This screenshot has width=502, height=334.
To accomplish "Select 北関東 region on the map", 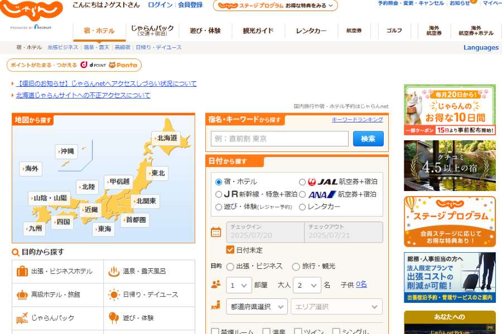I will coord(146,201).
